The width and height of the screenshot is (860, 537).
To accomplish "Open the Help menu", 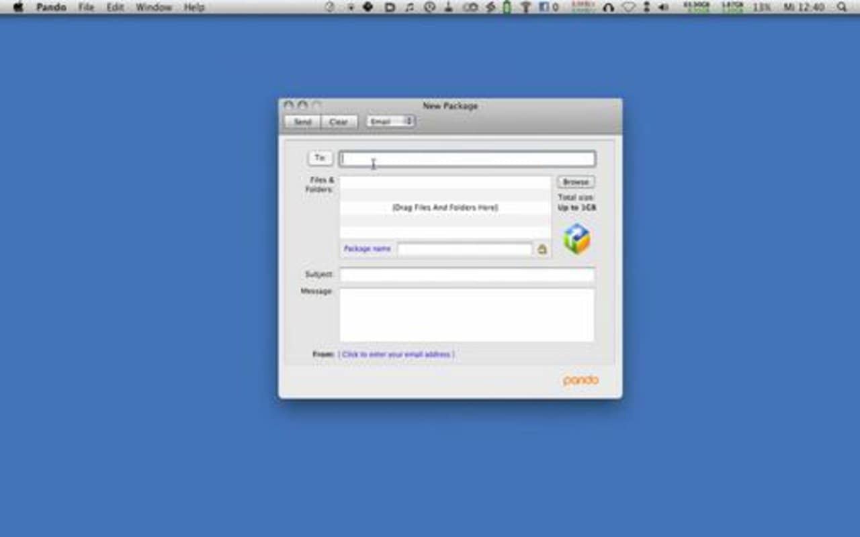I will (194, 7).
